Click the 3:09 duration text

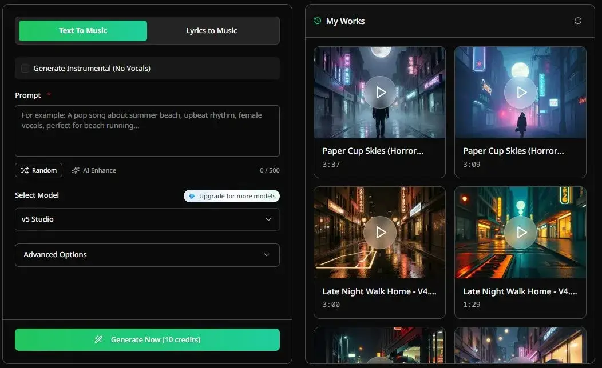click(x=472, y=165)
